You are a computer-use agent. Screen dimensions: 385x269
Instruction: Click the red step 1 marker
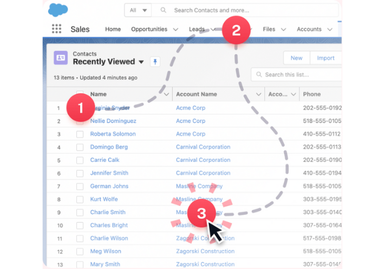pyautogui.click(x=80, y=108)
